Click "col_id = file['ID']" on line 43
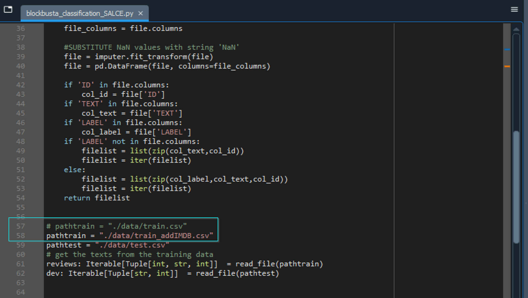Image resolution: width=528 pixels, height=298 pixels. click(x=123, y=94)
